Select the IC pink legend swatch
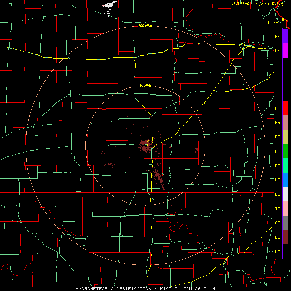 coord(286,209)
